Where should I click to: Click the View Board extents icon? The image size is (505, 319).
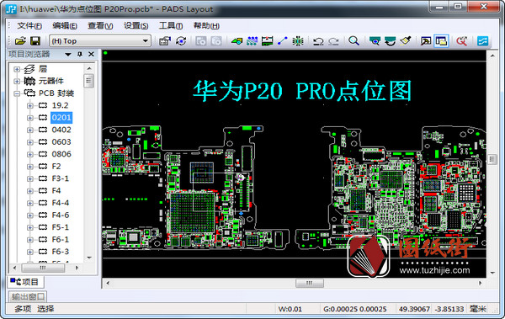click(x=375, y=41)
